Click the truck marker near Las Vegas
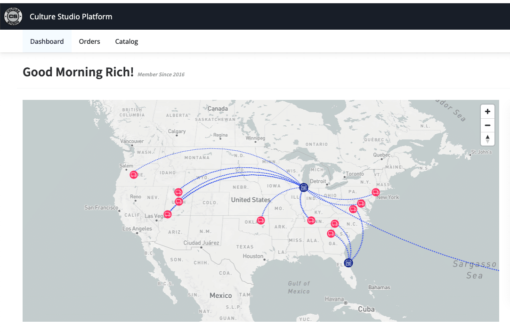This screenshot has height=334, width=510. coord(168,215)
